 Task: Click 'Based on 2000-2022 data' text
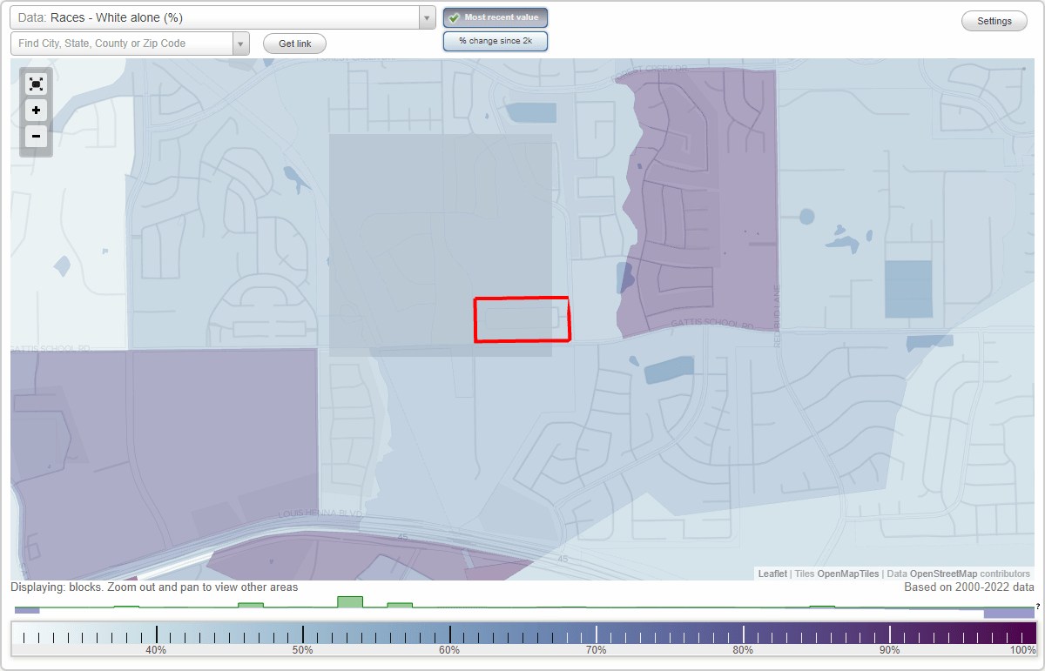pos(968,587)
